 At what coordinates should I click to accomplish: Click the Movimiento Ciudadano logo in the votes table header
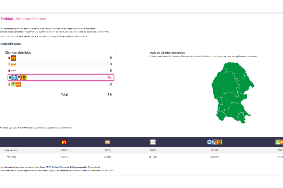(108, 142)
